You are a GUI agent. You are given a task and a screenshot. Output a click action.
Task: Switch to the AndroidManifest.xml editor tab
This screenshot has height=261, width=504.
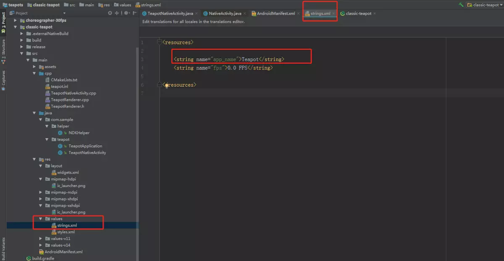click(276, 13)
